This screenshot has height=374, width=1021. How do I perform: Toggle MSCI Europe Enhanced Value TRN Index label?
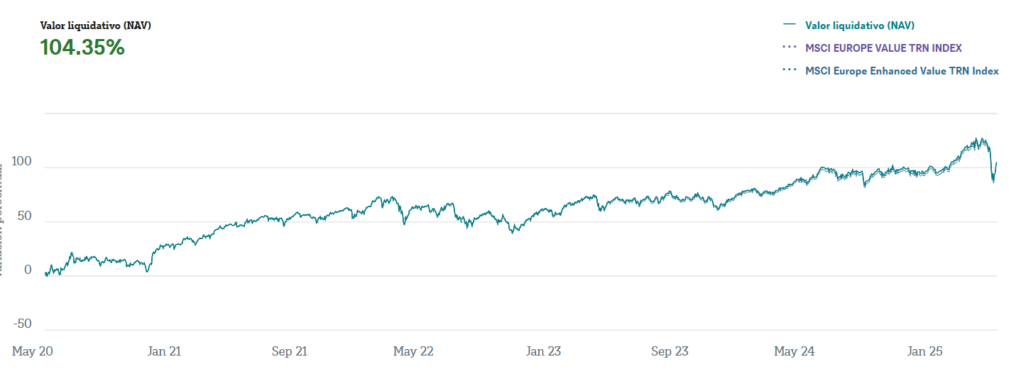[902, 71]
